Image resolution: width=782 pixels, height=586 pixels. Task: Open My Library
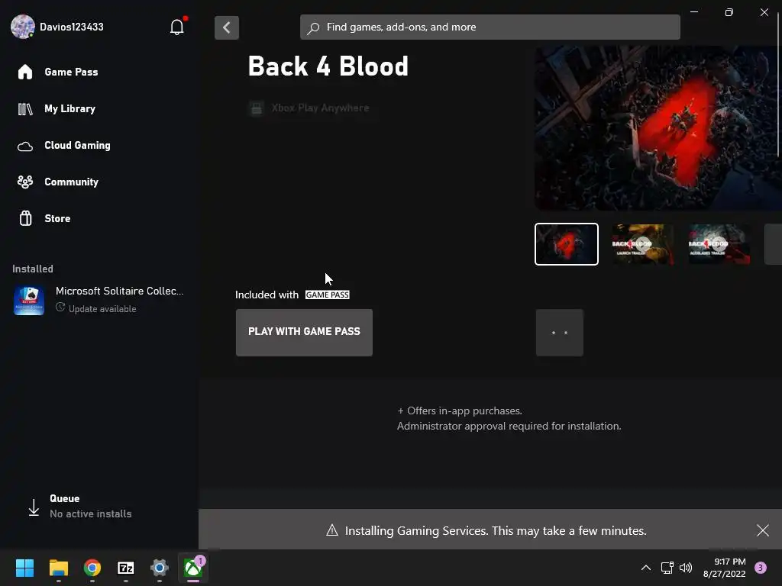coord(69,108)
